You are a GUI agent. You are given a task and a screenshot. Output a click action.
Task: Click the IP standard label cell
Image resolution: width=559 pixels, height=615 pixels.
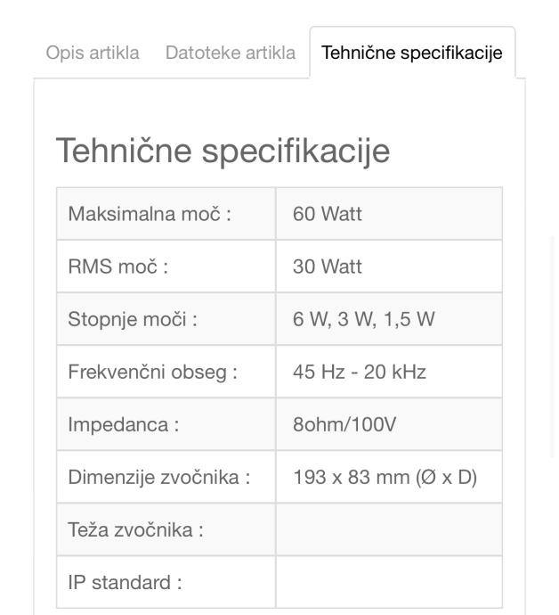click(166, 582)
